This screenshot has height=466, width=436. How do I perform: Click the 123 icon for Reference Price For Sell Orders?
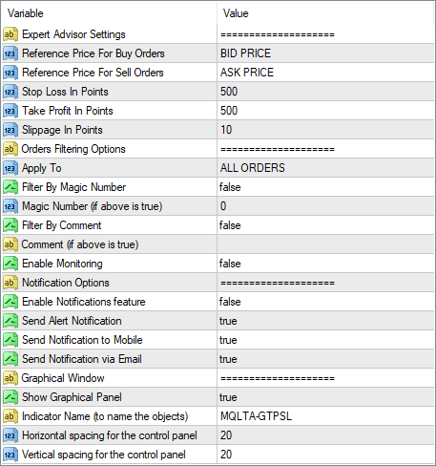10,73
